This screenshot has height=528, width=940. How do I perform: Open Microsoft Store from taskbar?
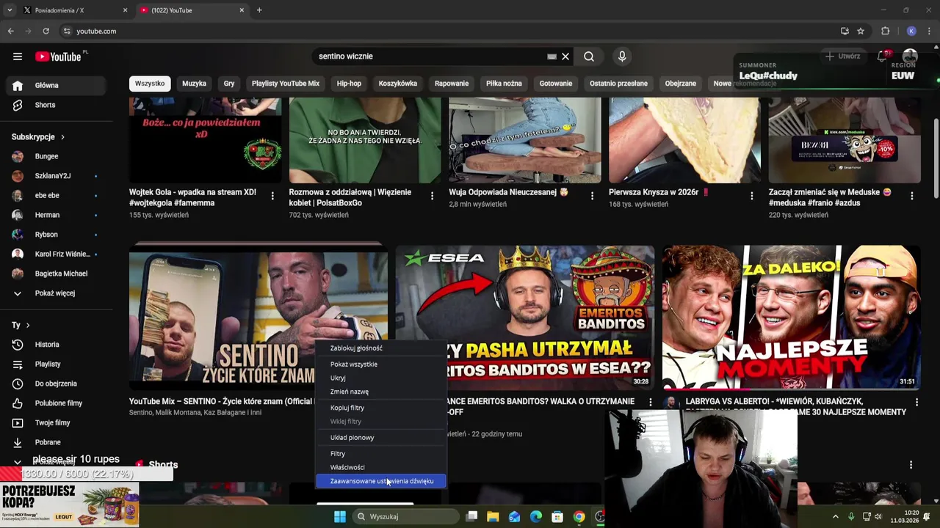[x=557, y=516]
